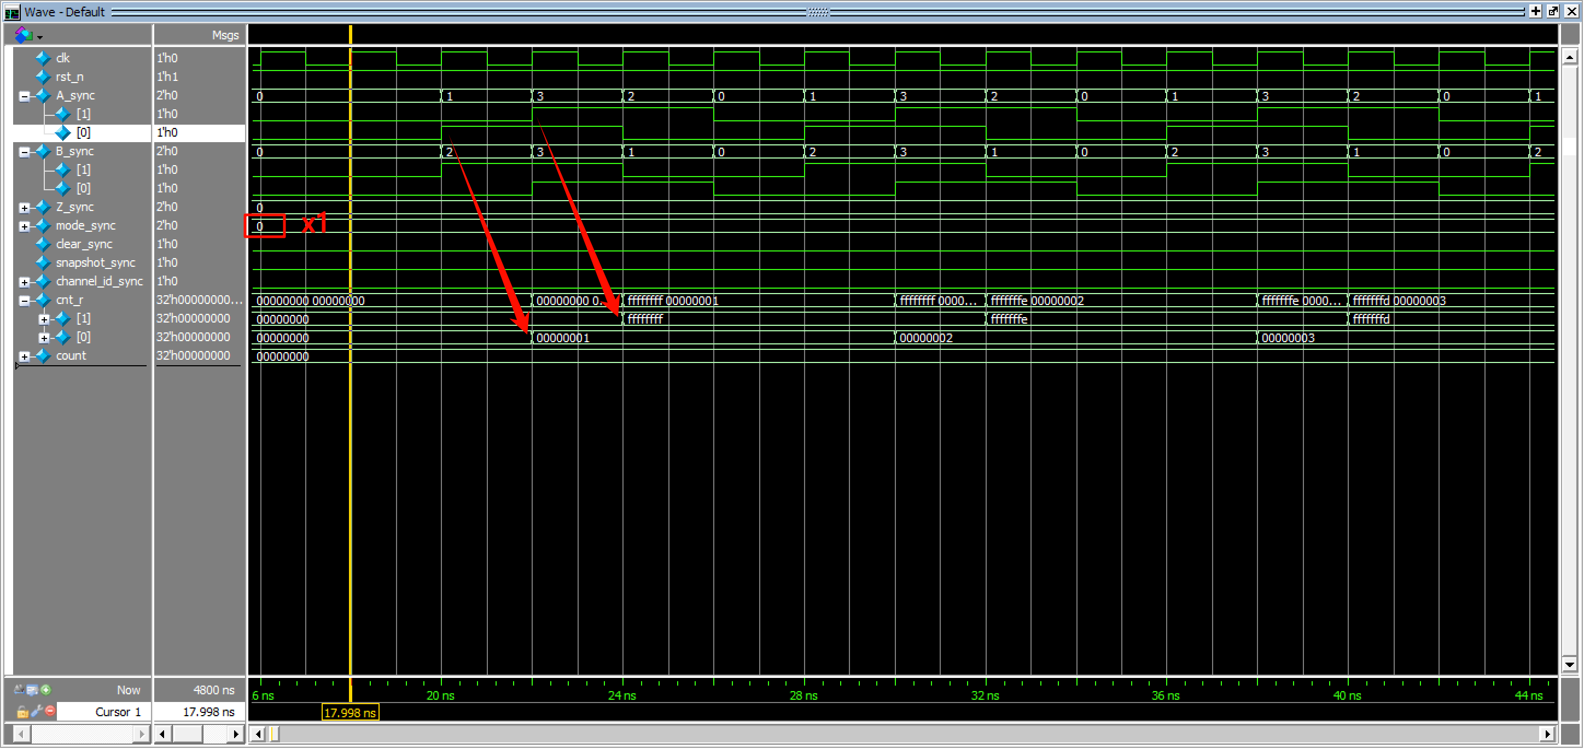Select the snapshot_sync signal
Viewport: 1584px width, 749px height.
click(95, 263)
